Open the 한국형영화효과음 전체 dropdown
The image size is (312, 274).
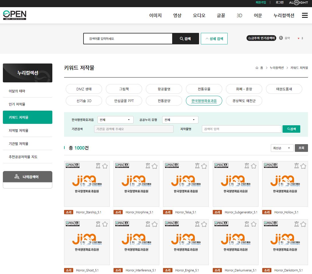pos(115,120)
